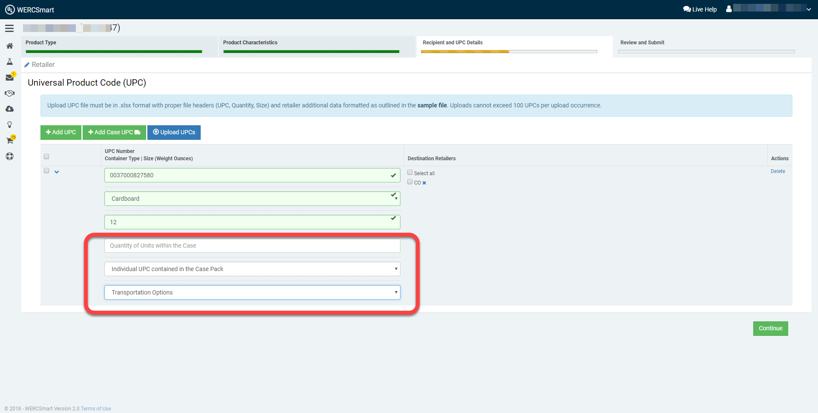Open the sample file link

(432, 105)
